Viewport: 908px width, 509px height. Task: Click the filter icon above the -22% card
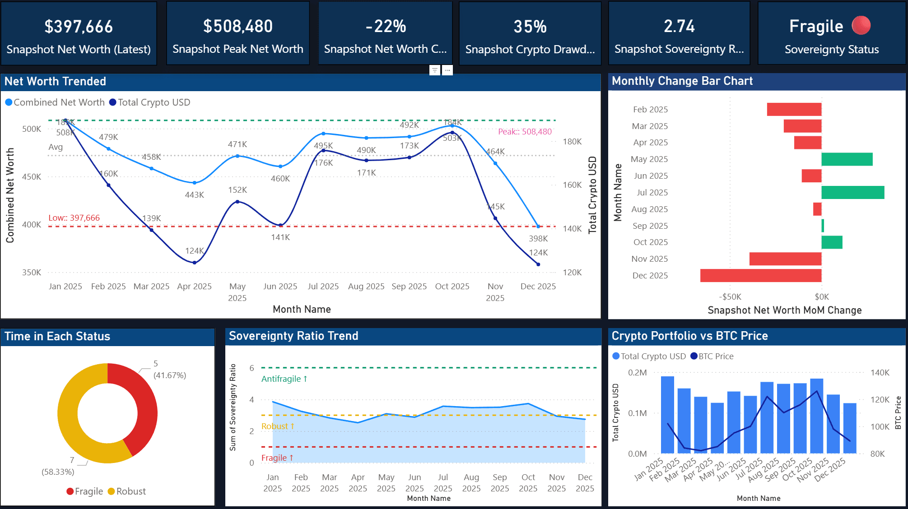pos(434,70)
